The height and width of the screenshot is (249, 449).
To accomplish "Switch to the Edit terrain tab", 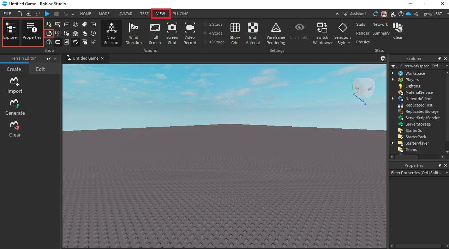I will click(x=40, y=69).
